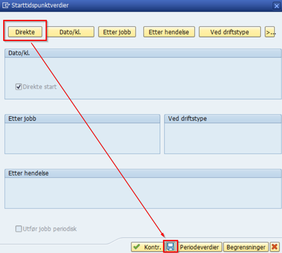282x253 pixels.
Task: Click the Etter jobb group panel header
Action: (82, 119)
